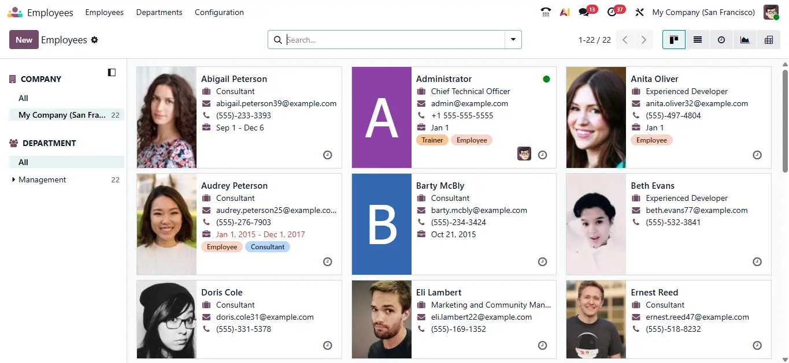
Task: Go to previous page of records
Action: 625,40
